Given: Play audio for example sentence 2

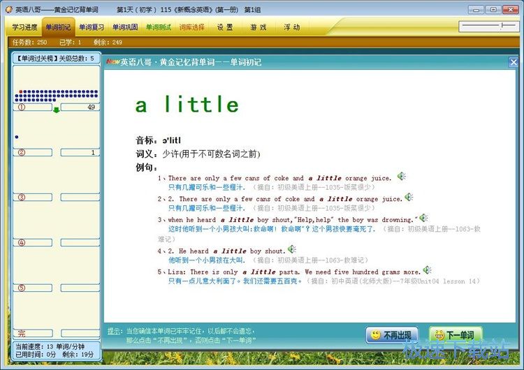Looking at the screenshot, I should point(409,197).
